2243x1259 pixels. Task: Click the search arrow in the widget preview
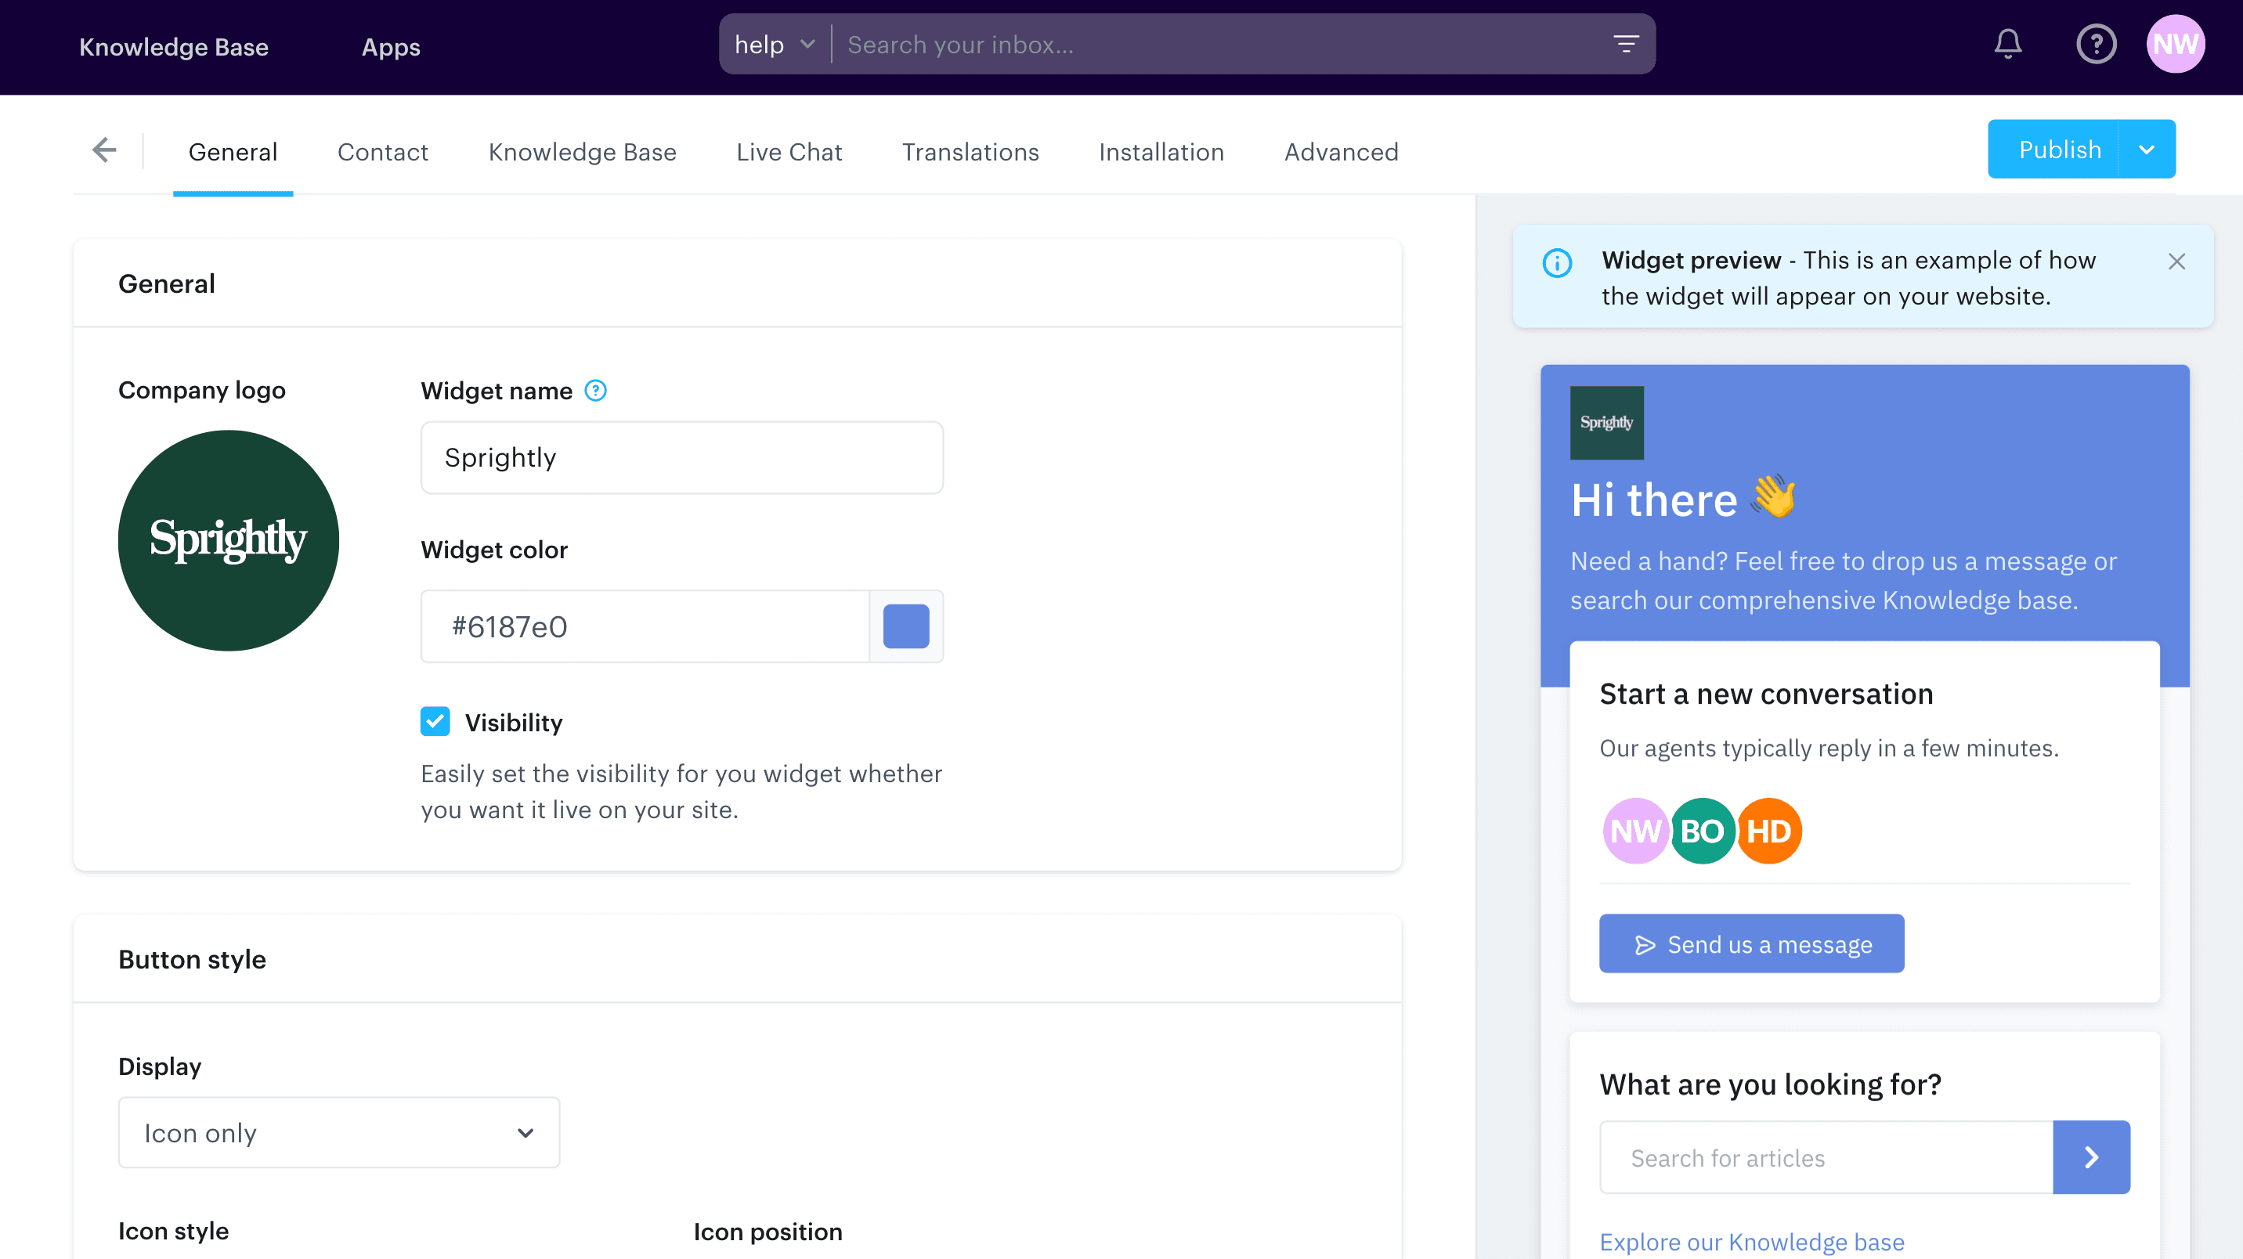[2092, 1156]
